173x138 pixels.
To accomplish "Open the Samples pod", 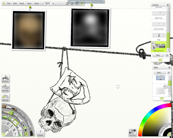I will (x=132, y=133).
